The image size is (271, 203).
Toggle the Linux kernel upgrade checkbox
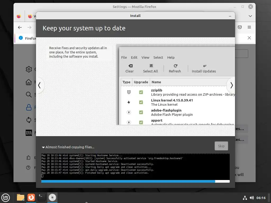click(141, 102)
